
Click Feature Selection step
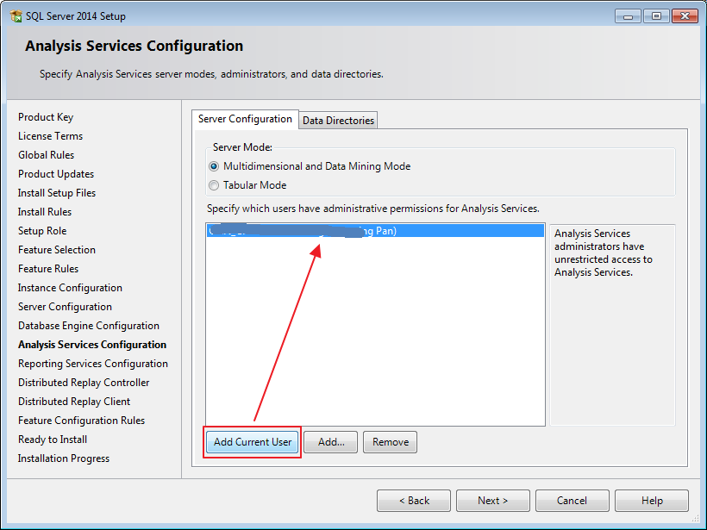pos(57,250)
